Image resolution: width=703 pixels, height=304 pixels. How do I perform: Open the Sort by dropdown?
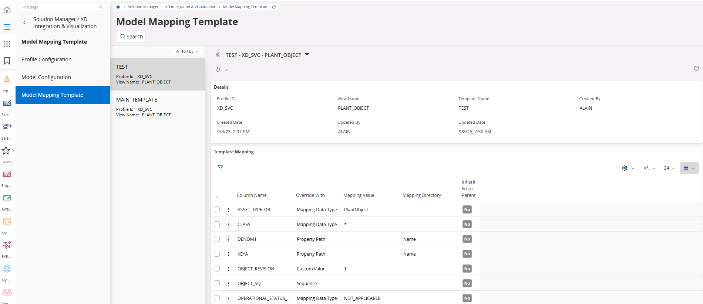pyautogui.click(x=187, y=52)
